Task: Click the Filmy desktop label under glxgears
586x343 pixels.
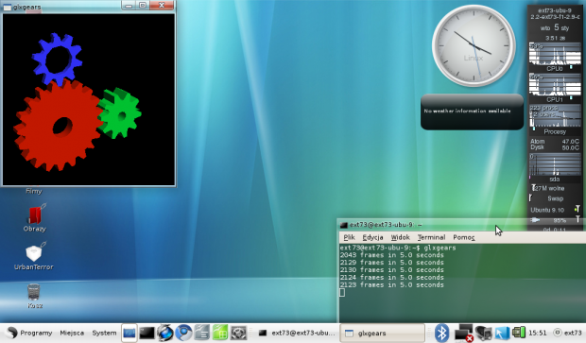Action: pyautogui.click(x=34, y=191)
